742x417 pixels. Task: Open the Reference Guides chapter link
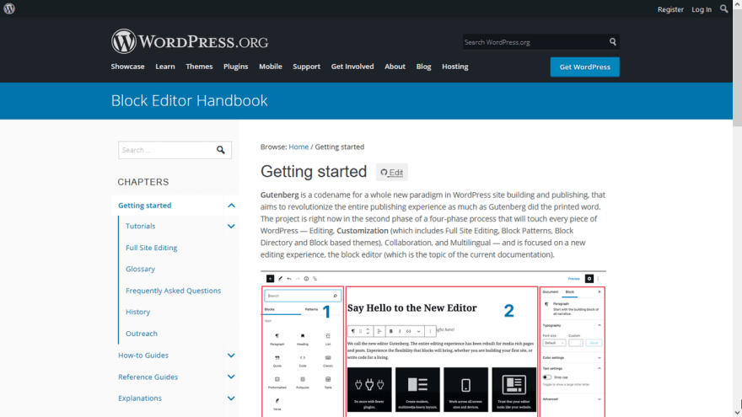tap(148, 377)
